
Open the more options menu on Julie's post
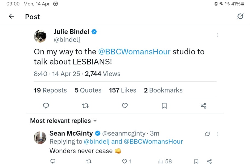pos(218,35)
